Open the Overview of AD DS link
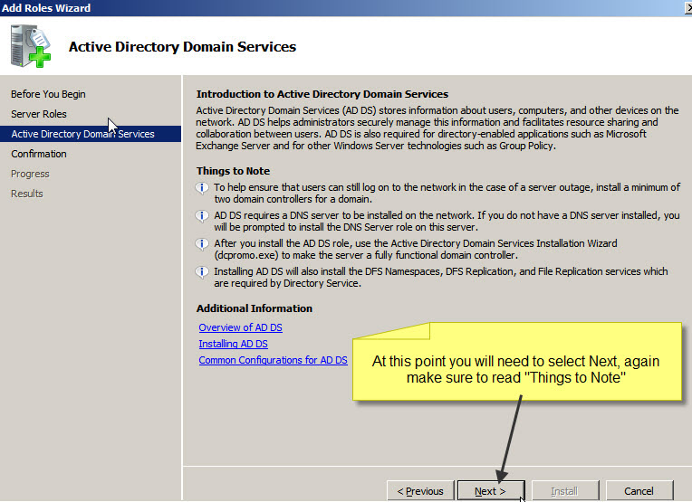692x502 pixels. point(240,327)
